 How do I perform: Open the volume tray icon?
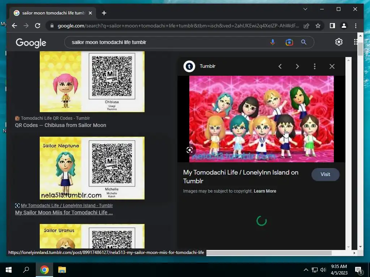[323, 270]
